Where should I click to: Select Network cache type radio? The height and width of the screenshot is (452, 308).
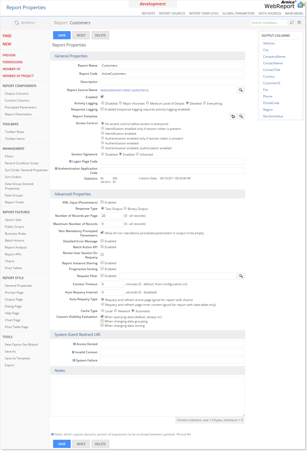[115, 311]
